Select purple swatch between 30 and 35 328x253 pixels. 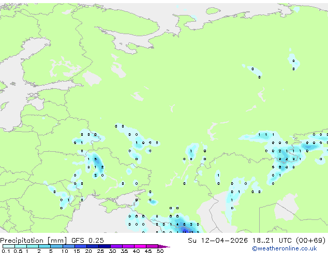[x=116, y=246]
